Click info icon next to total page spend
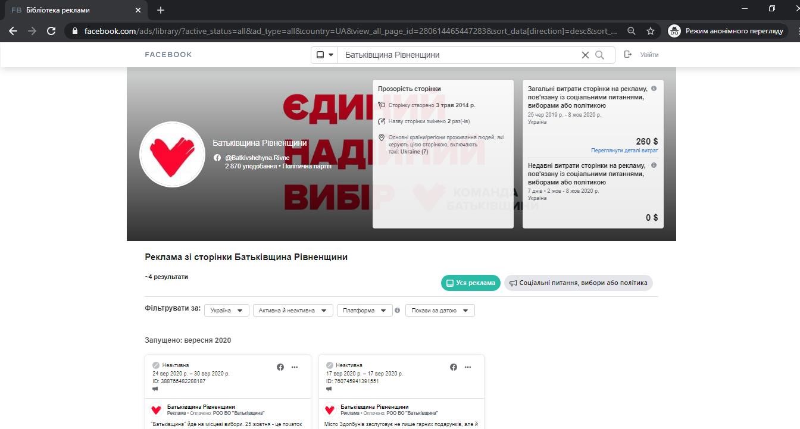 pos(654,89)
